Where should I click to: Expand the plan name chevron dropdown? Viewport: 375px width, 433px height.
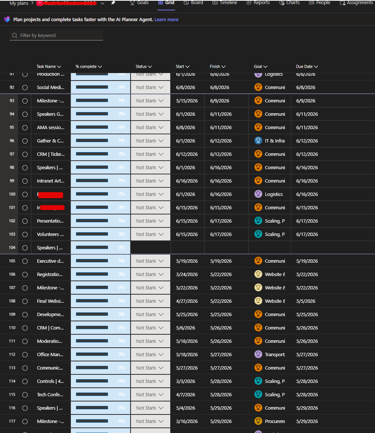(x=102, y=3)
